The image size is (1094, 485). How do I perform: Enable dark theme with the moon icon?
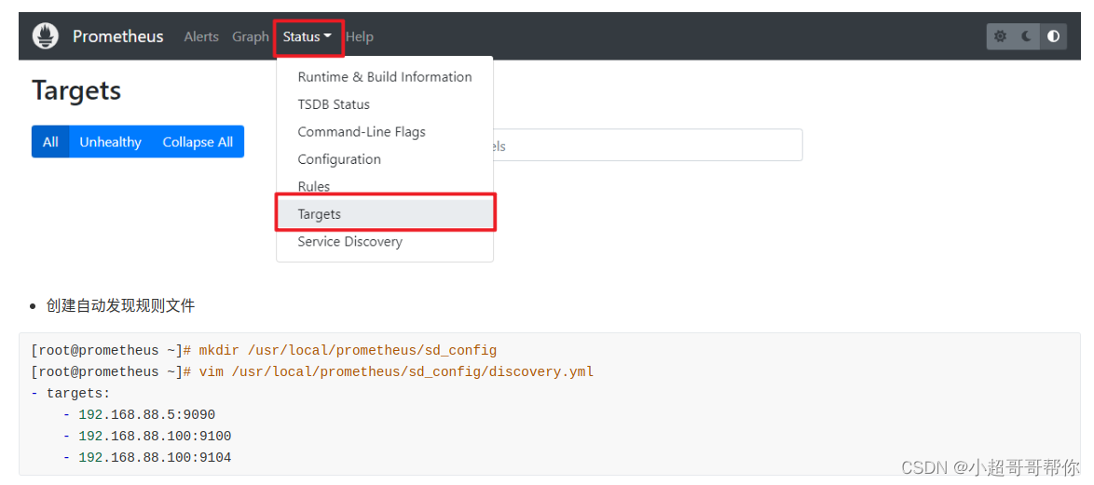1026,36
